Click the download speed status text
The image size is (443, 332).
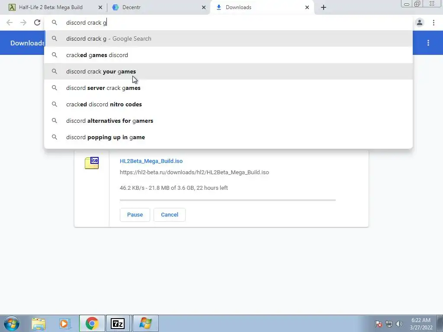(x=174, y=188)
